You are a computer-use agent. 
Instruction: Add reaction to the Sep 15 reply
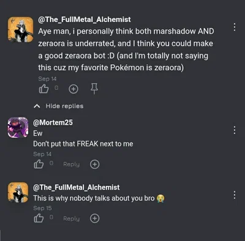coord(95,218)
